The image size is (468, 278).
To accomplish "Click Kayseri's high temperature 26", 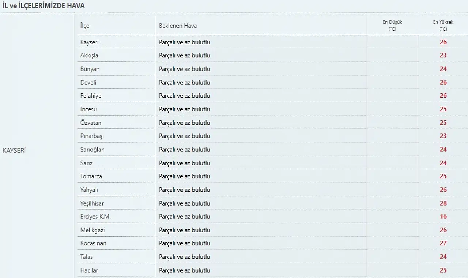I will pyautogui.click(x=443, y=42).
